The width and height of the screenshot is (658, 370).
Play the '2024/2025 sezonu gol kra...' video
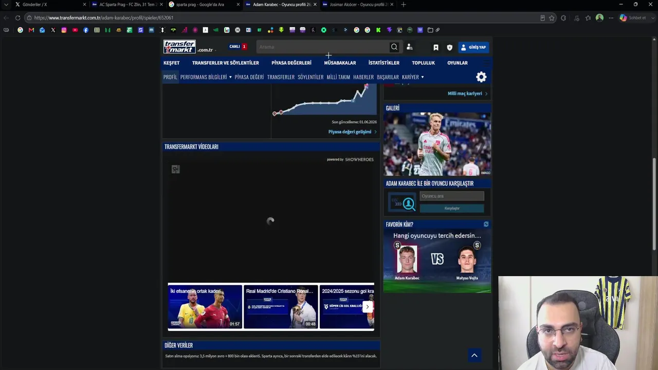pyautogui.click(x=347, y=307)
